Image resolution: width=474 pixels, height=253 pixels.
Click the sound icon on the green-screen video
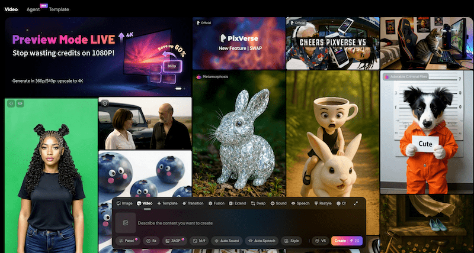point(11,103)
